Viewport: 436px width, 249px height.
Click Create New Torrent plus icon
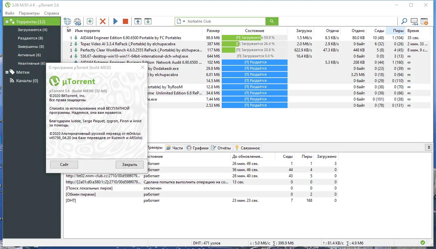click(x=90, y=21)
